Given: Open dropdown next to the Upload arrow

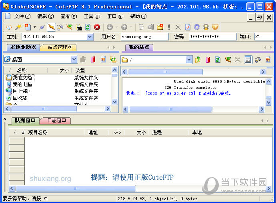Looking at the screenshot, I should click(x=131, y=27).
